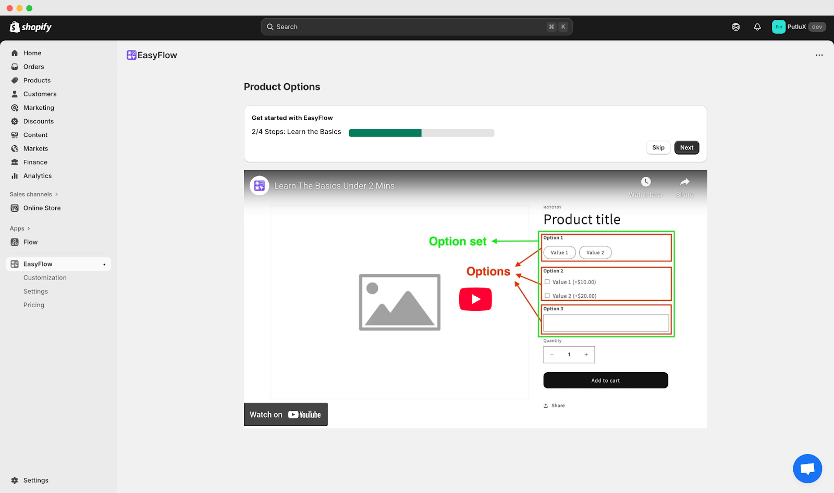
Task: Click the Watch later clock on the video
Action: point(645,182)
